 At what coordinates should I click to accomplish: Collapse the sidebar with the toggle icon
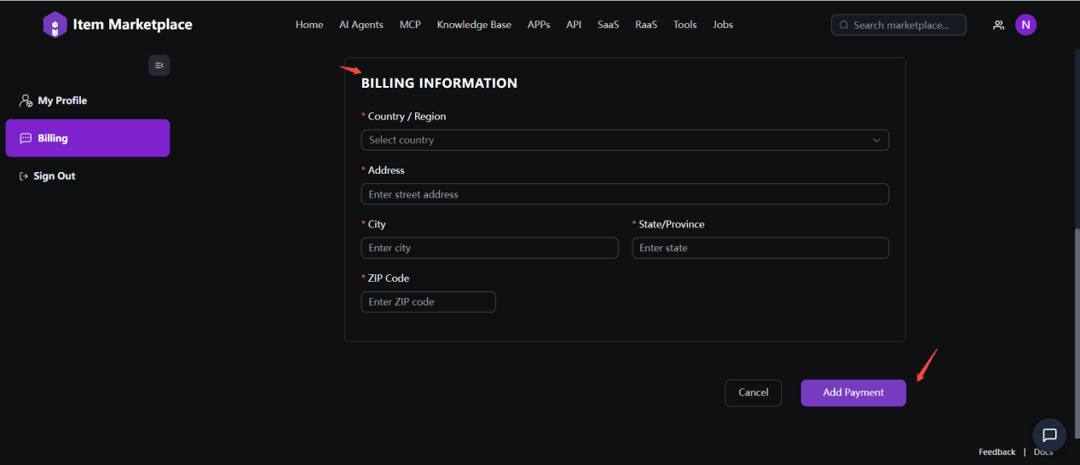pyautogui.click(x=159, y=66)
